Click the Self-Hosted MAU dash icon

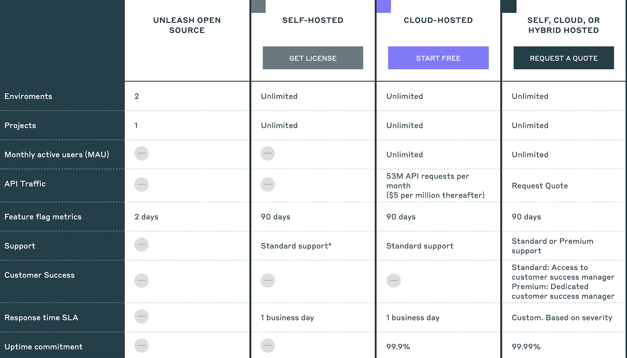268,154
